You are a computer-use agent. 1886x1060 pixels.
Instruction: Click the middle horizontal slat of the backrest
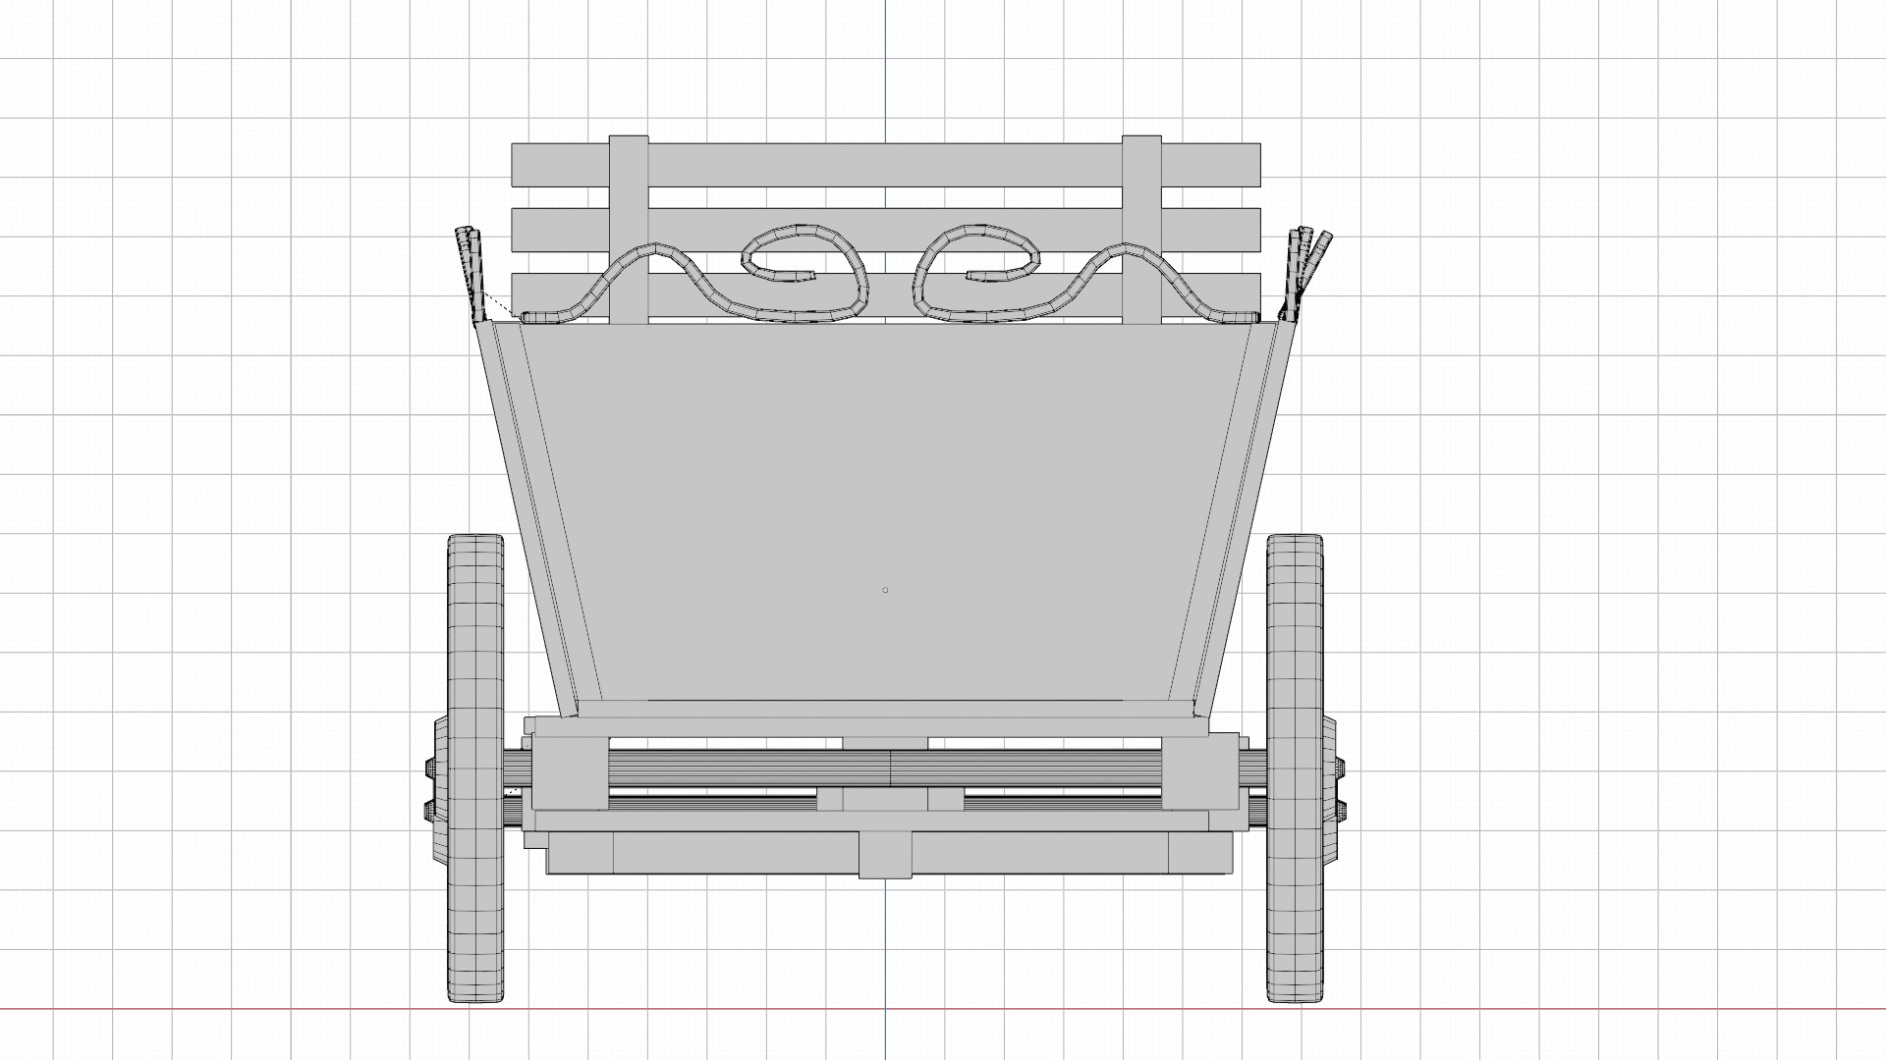pos(885,232)
